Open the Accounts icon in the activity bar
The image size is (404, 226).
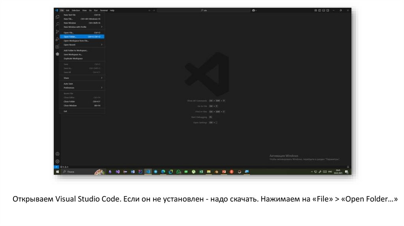tap(58, 154)
